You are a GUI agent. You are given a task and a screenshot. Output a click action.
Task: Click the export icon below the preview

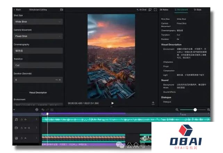(153, 103)
